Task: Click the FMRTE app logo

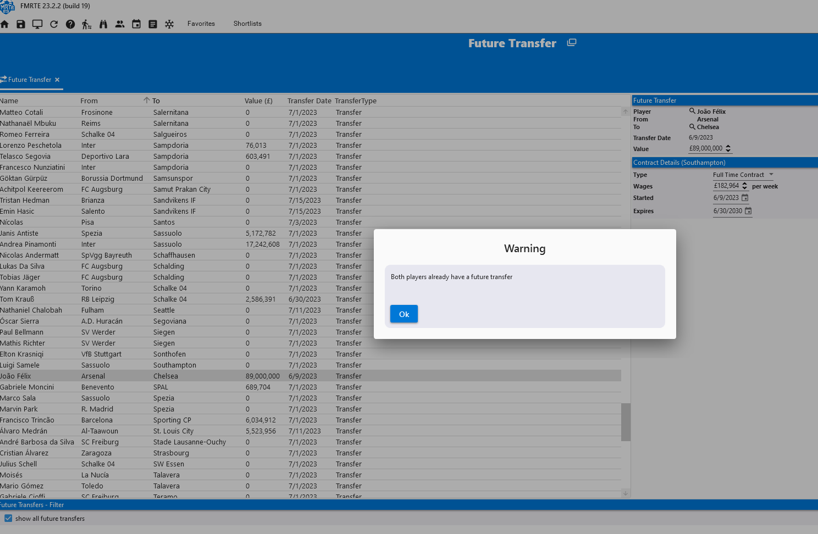Action: click(7, 7)
